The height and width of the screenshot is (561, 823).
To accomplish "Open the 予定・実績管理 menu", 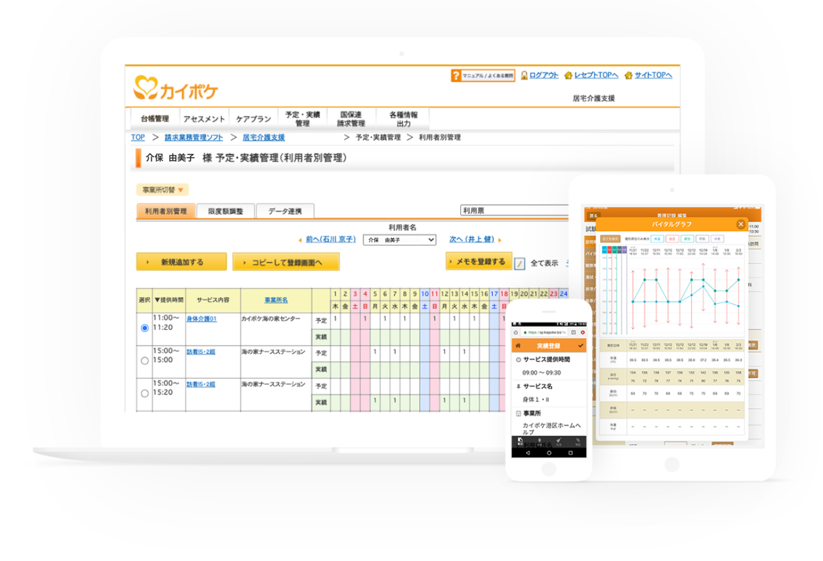I will pos(302,118).
